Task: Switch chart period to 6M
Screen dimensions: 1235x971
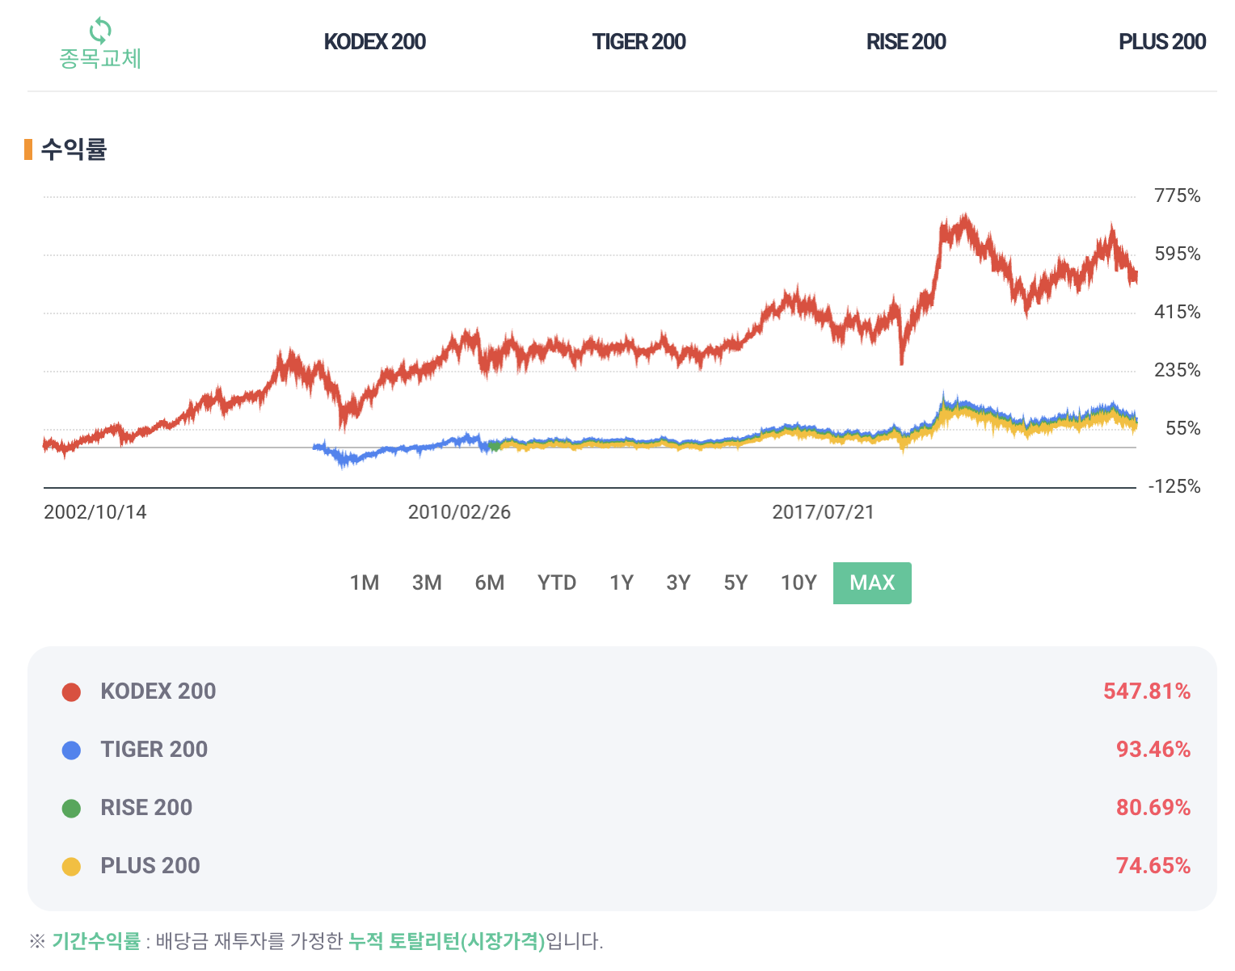Action: (490, 582)
